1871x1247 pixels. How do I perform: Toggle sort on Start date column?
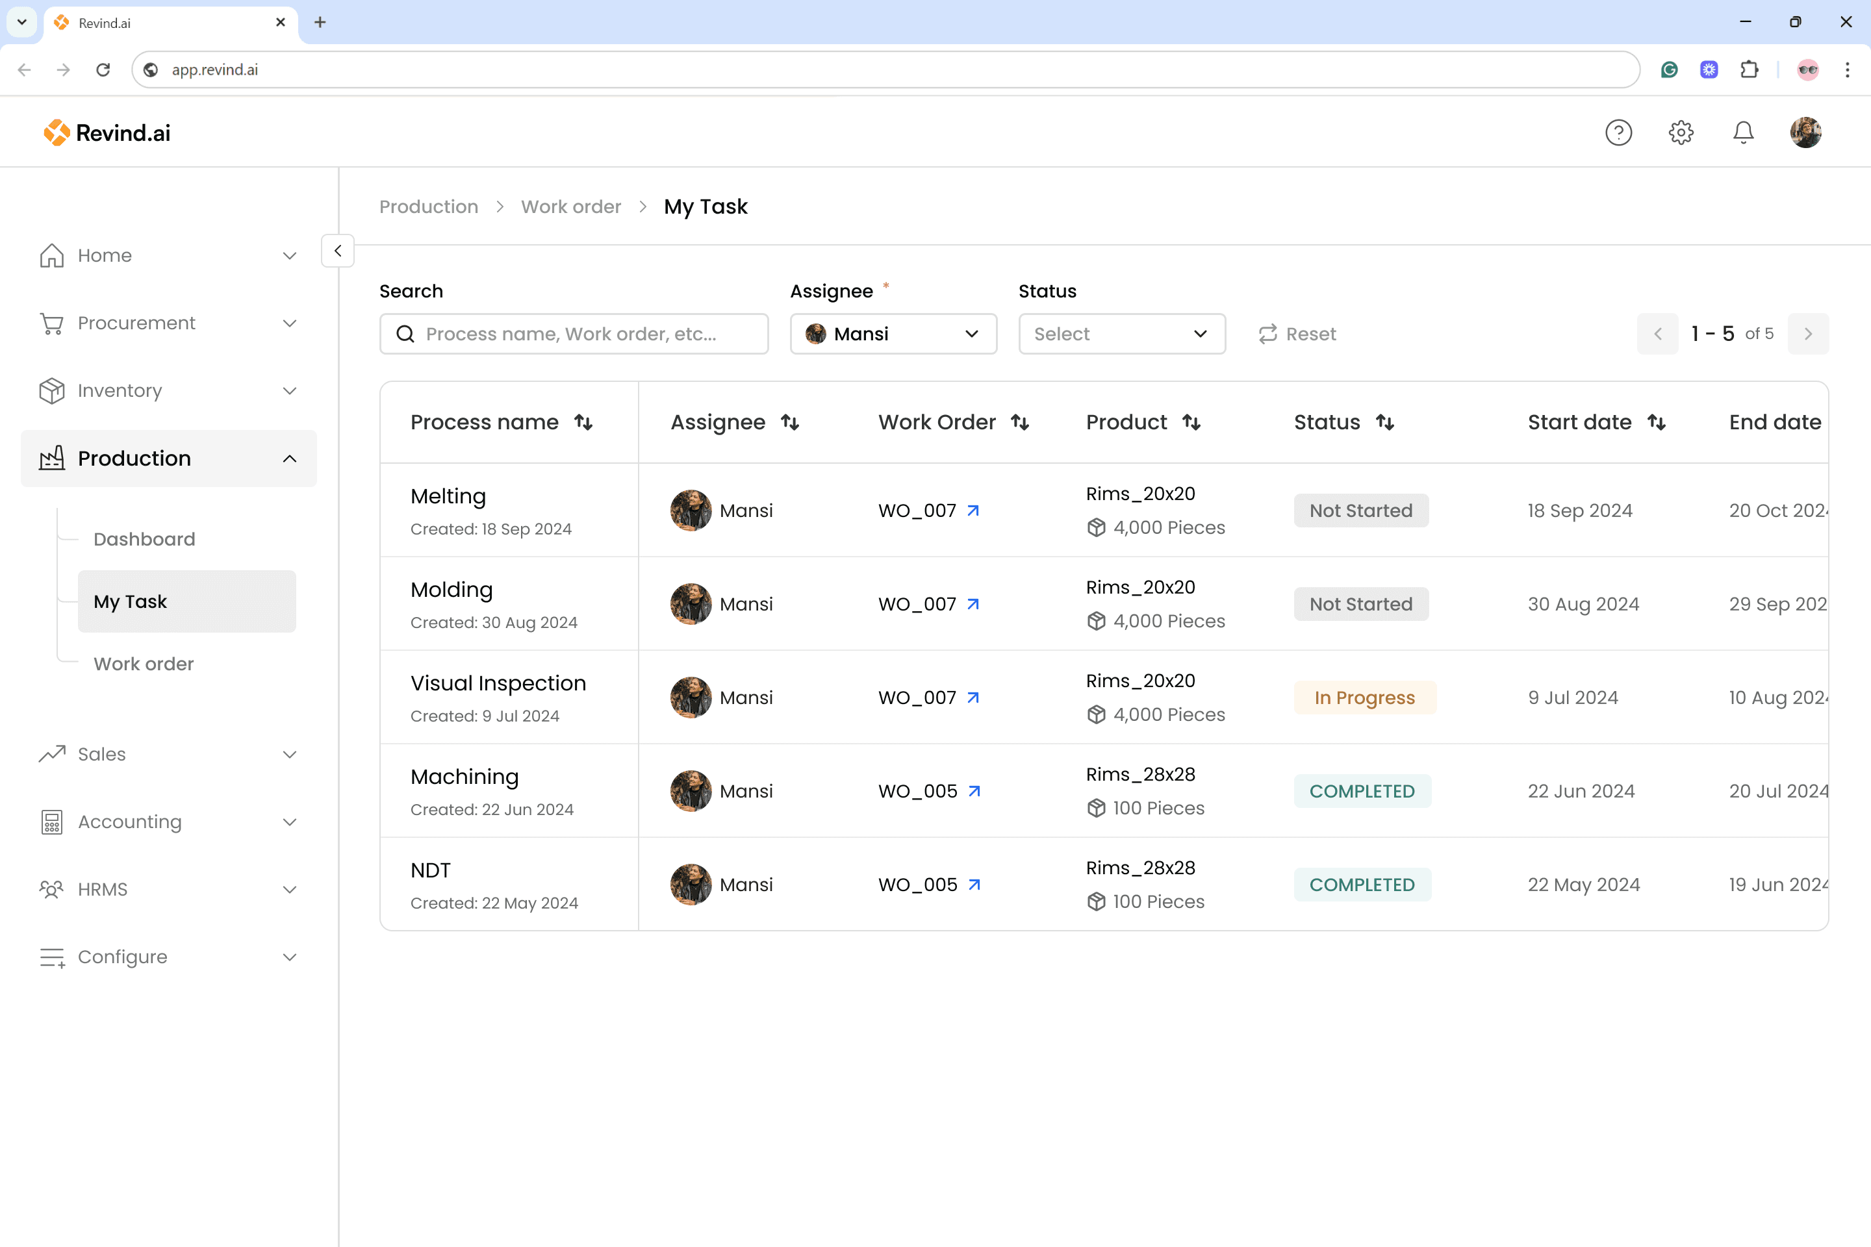pyautogui.click(x=1656, y=422)
